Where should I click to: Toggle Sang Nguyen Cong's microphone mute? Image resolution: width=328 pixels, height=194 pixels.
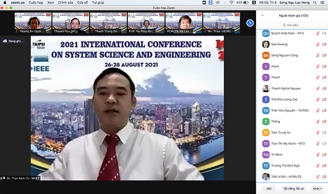(318, 55)
